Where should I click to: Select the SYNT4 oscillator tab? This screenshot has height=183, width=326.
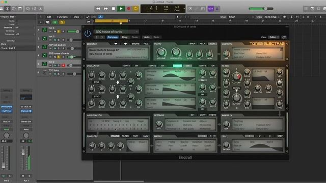[203, 66]
